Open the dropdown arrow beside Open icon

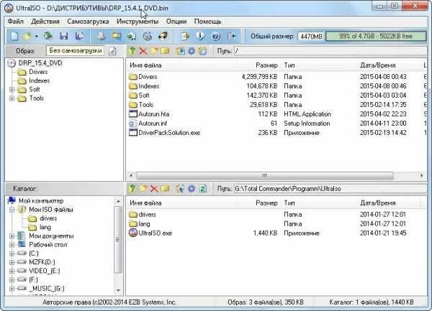(x=37, y=36)
